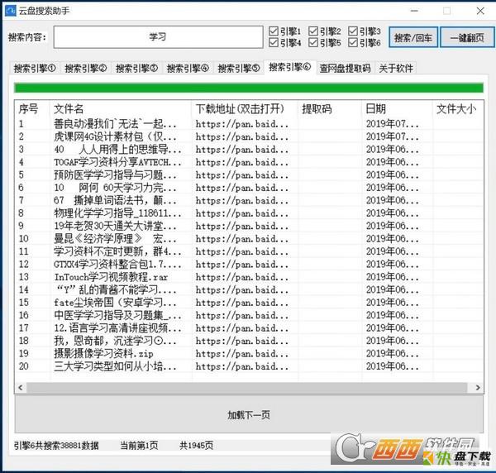Image resolution: width=496 pixels, height=473 pixels.
Task: Close the 云盘搜索助手 window
Action: [480, 11]
